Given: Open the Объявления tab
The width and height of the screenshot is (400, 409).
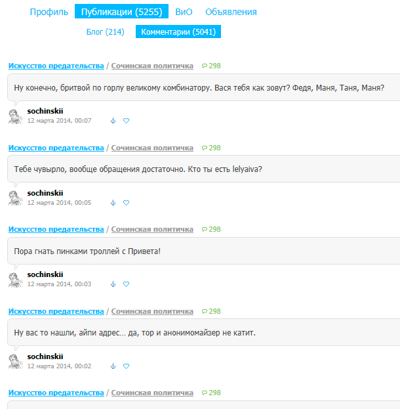Looking at the screenshot, I should (231, 12).
